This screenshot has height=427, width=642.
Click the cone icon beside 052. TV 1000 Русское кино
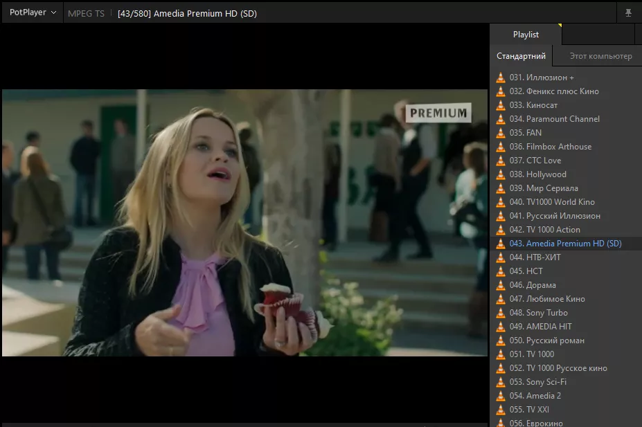500,368
